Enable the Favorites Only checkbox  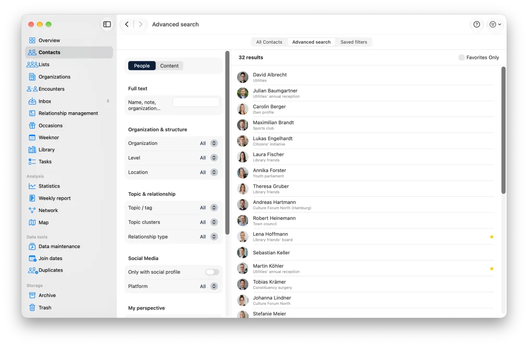(x=461, y=58)
